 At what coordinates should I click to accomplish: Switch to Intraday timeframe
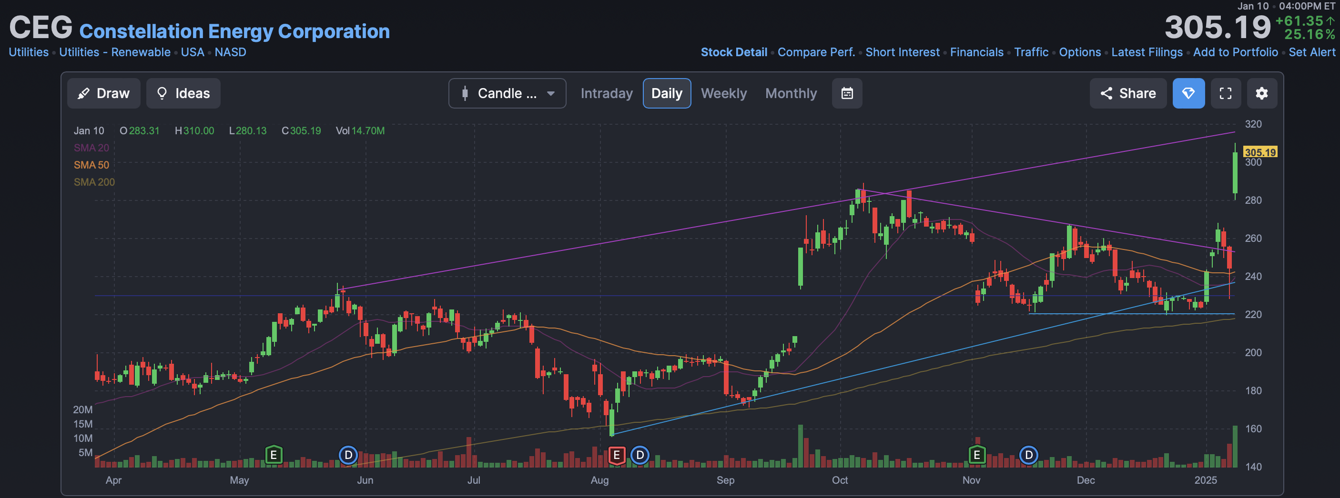click(x=607, y=94)
